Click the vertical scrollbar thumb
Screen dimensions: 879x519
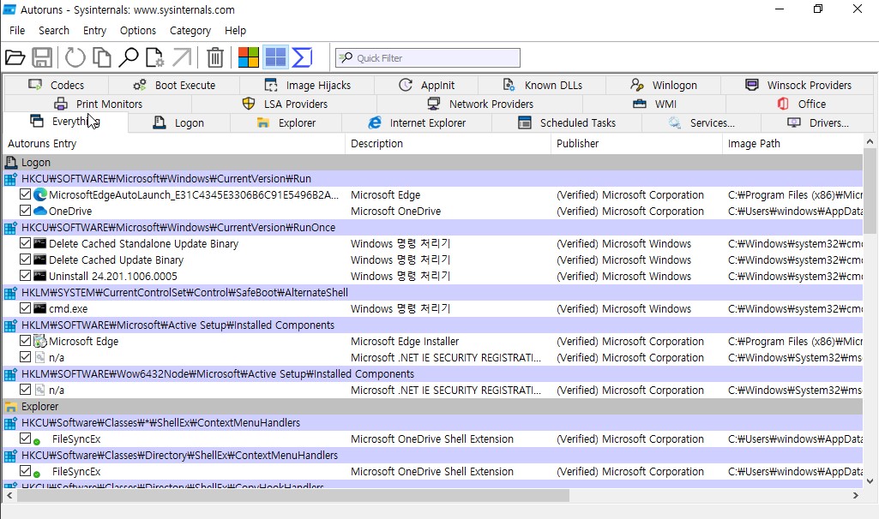(870, 190)
